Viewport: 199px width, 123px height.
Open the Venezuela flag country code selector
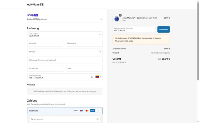click(x=98, y=77)
